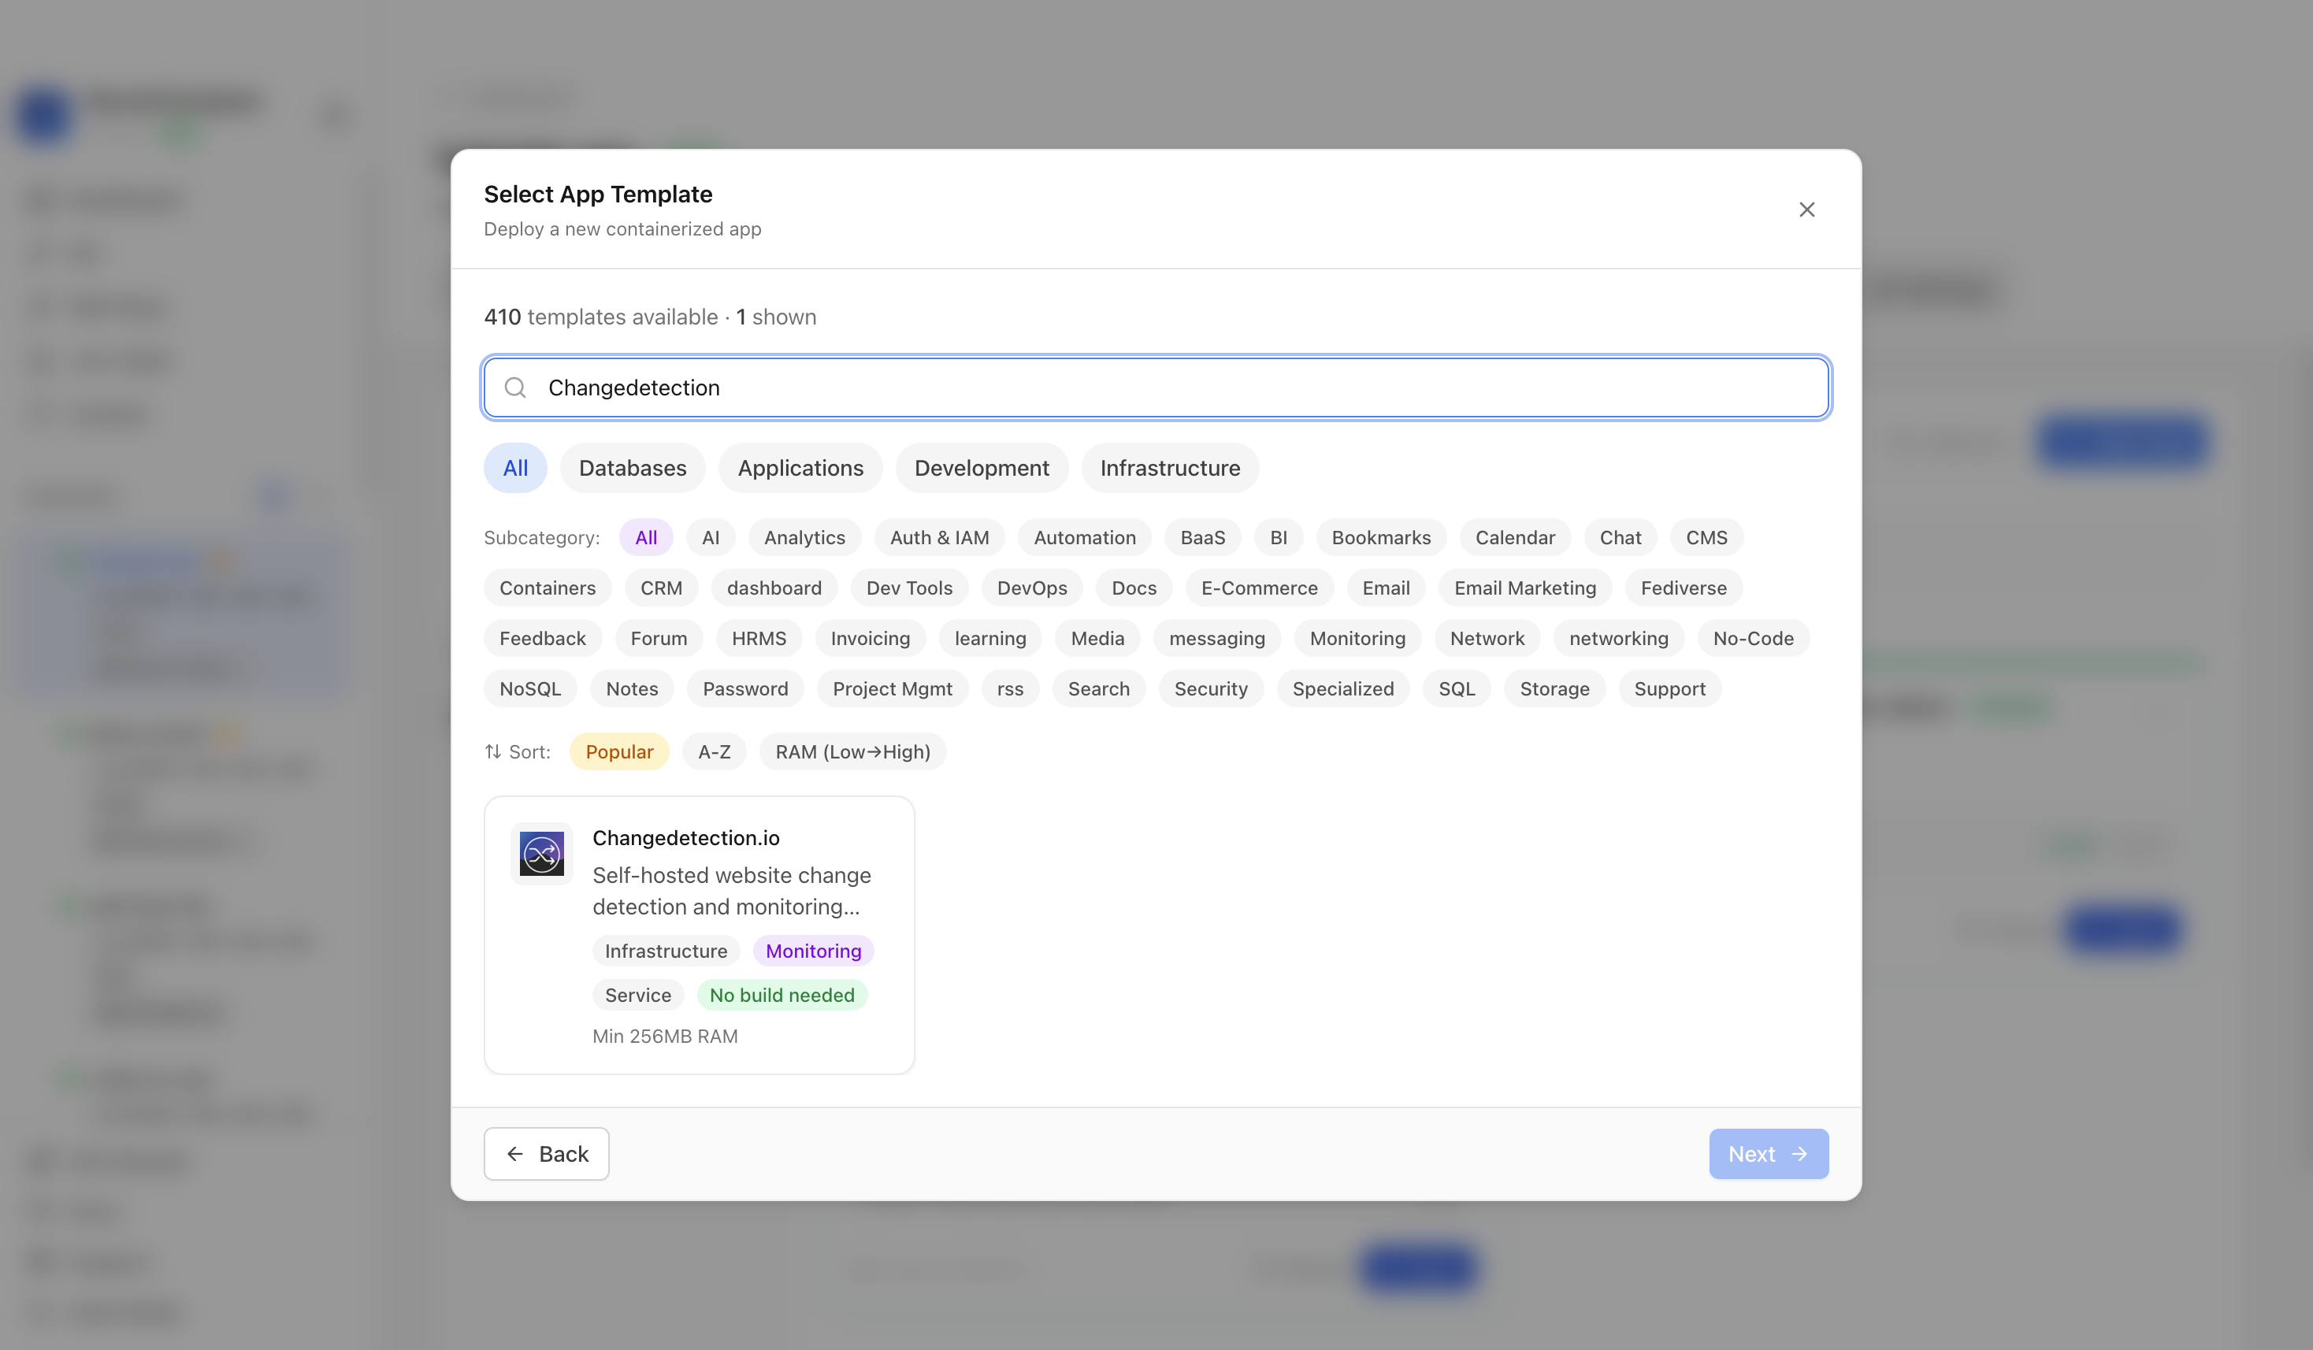Filter by Auth & IAM subcategory
The image size is (2313, 1350).
[939, 537]
